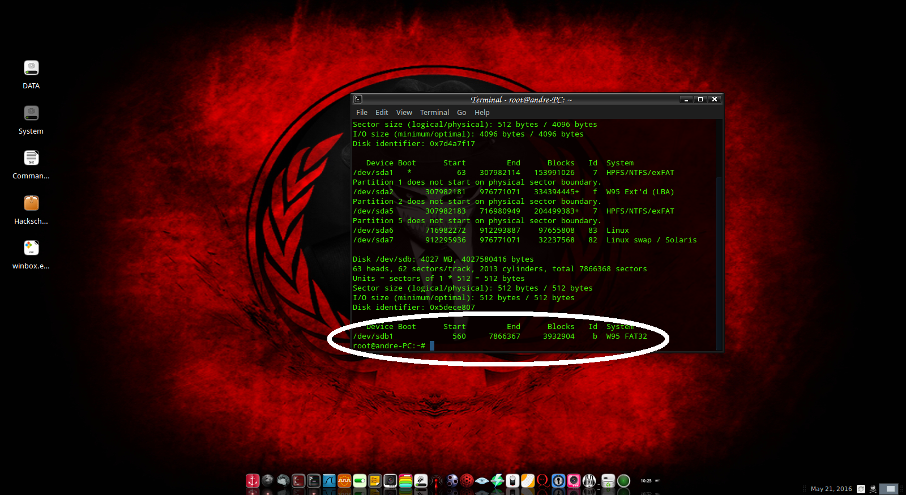Open the recycle bin trash dock icon
Screen dimensions: 906x495
click(608, 481)
